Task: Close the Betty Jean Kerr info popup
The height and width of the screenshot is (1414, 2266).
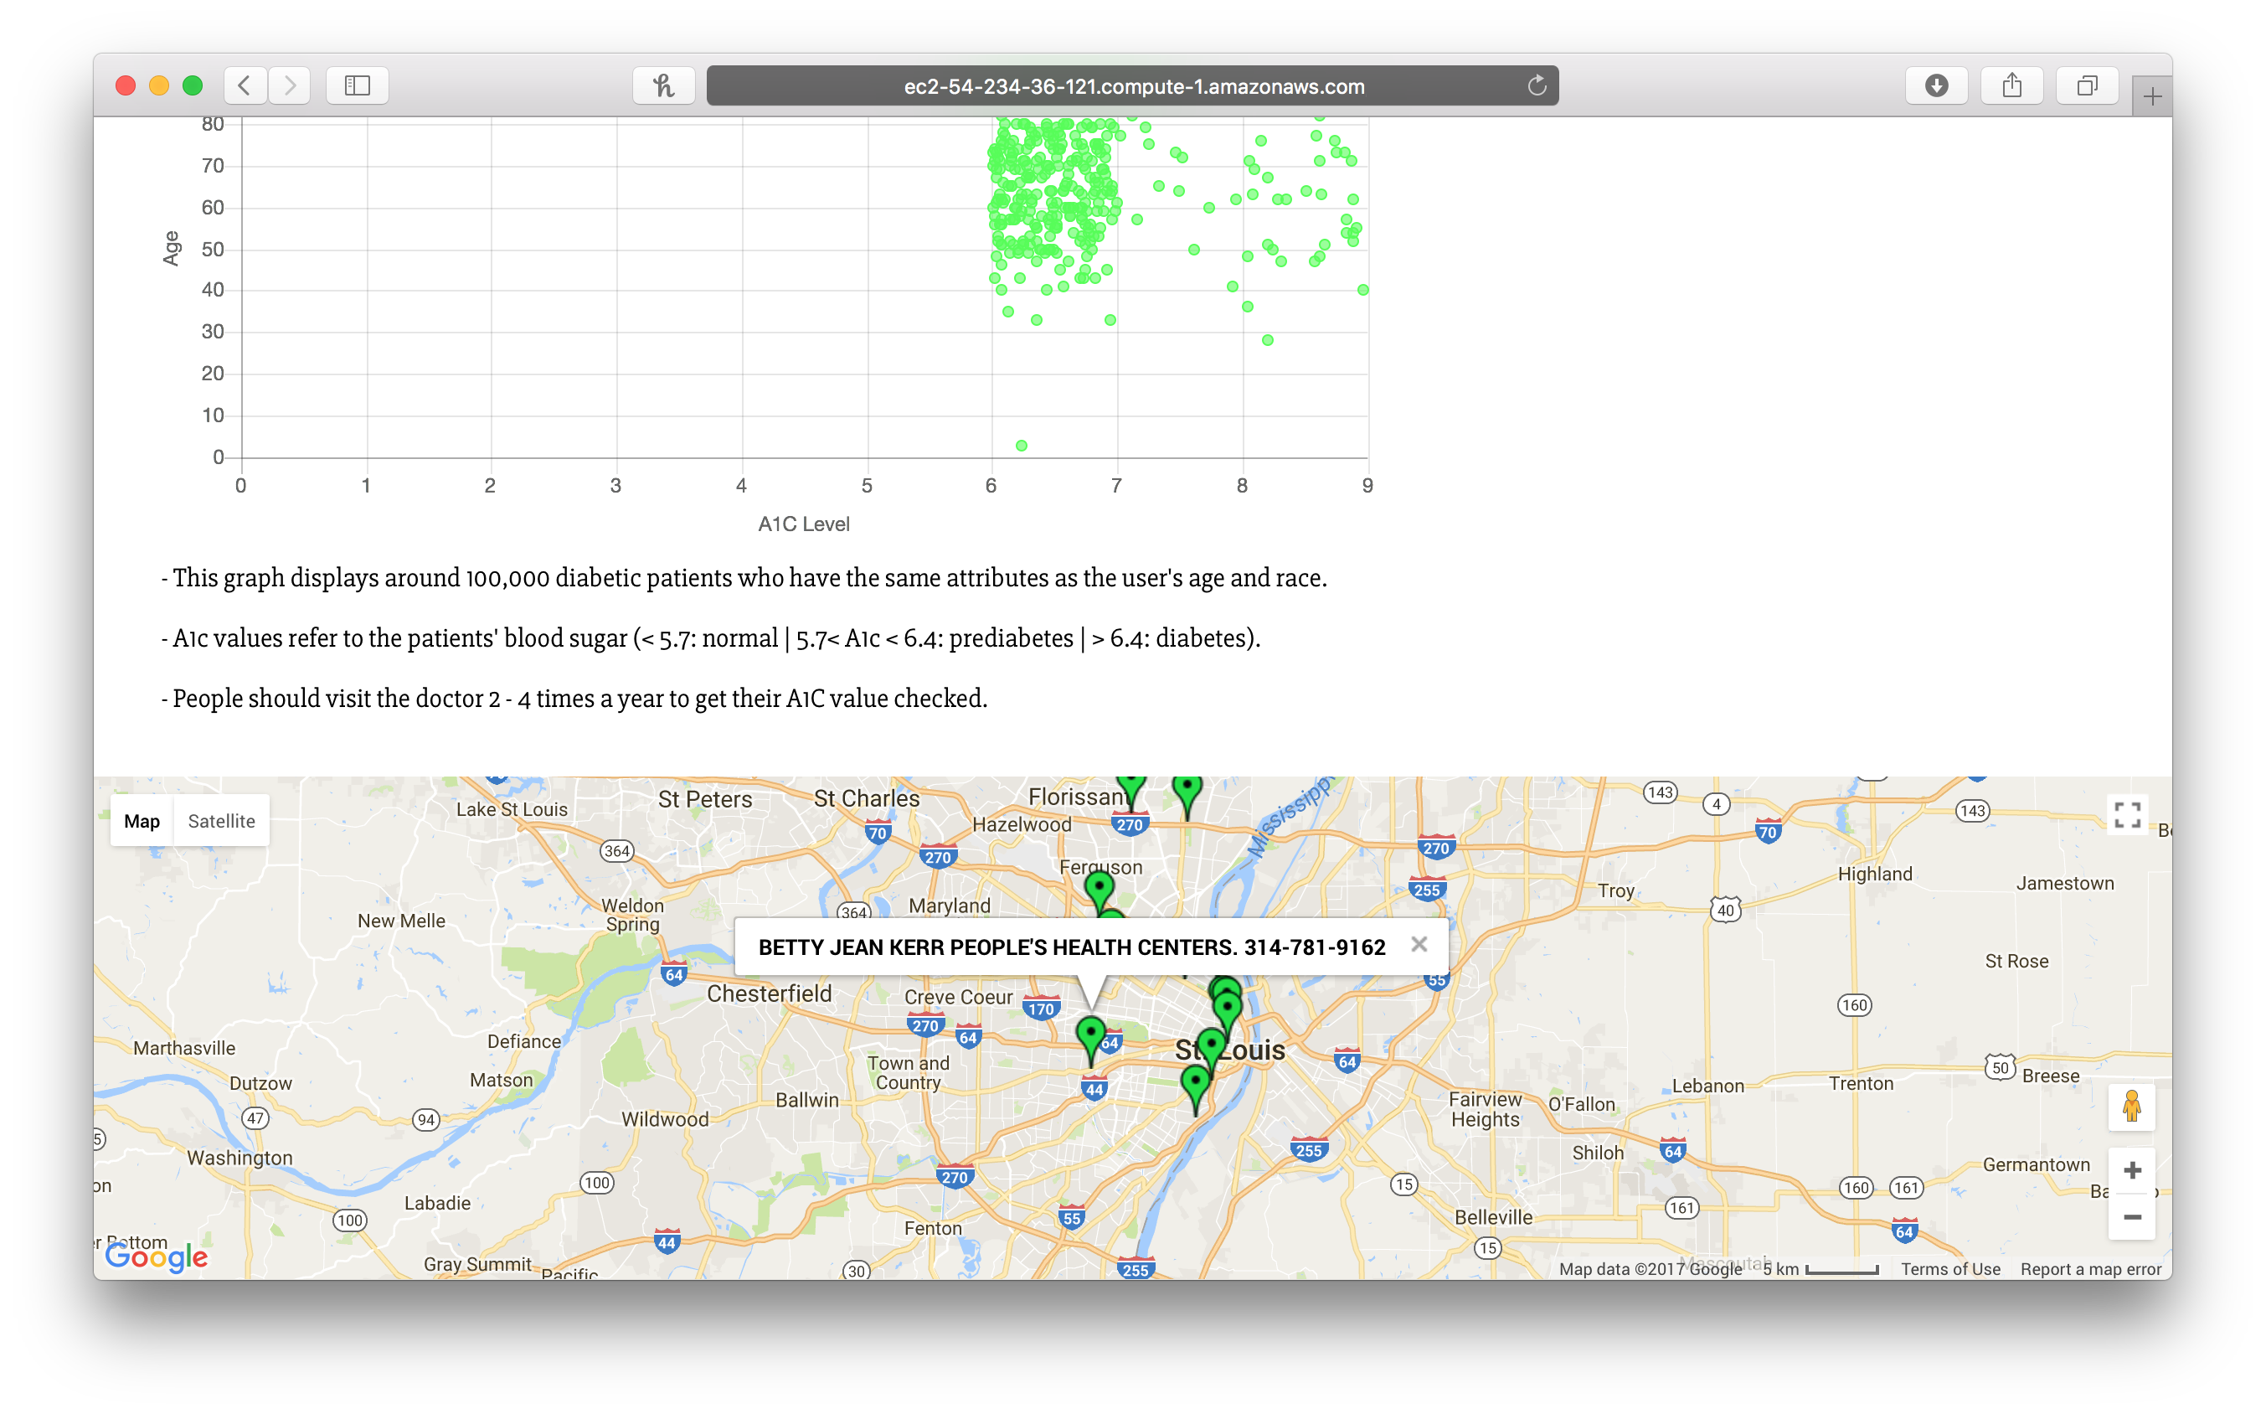Action: coord(1419,945)
